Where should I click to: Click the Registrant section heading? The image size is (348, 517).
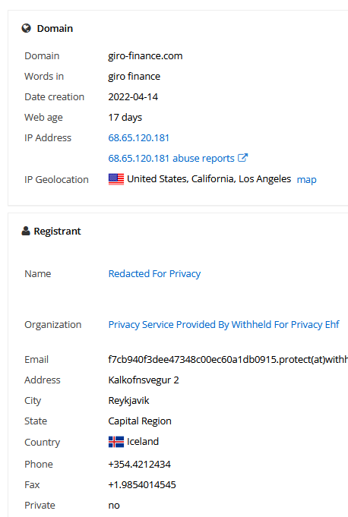pos(57,231)
